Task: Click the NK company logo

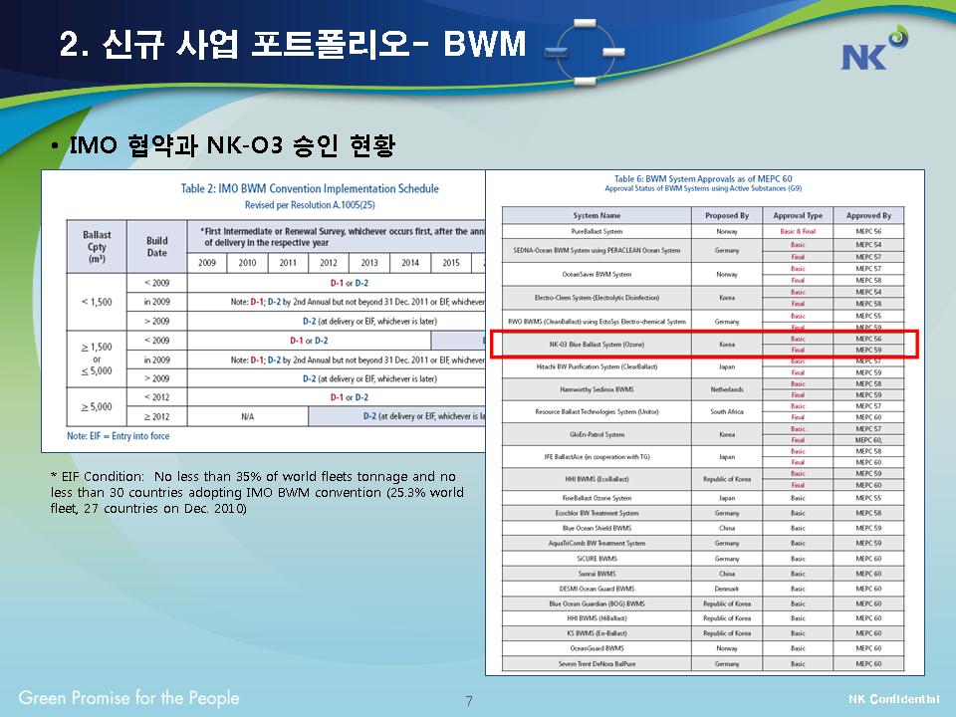Action: pos(873,48)
